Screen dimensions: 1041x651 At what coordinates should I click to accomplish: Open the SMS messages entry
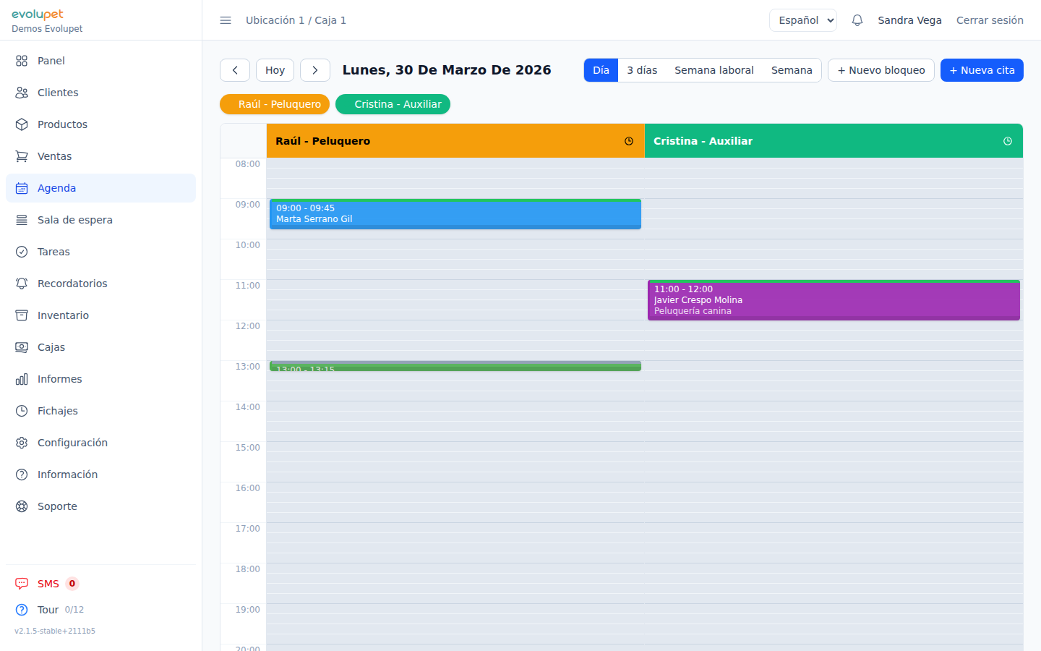[x=48, y=584]
